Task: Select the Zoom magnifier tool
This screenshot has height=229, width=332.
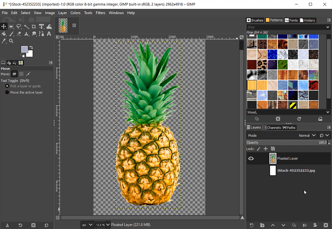Action: coord(11,41)
